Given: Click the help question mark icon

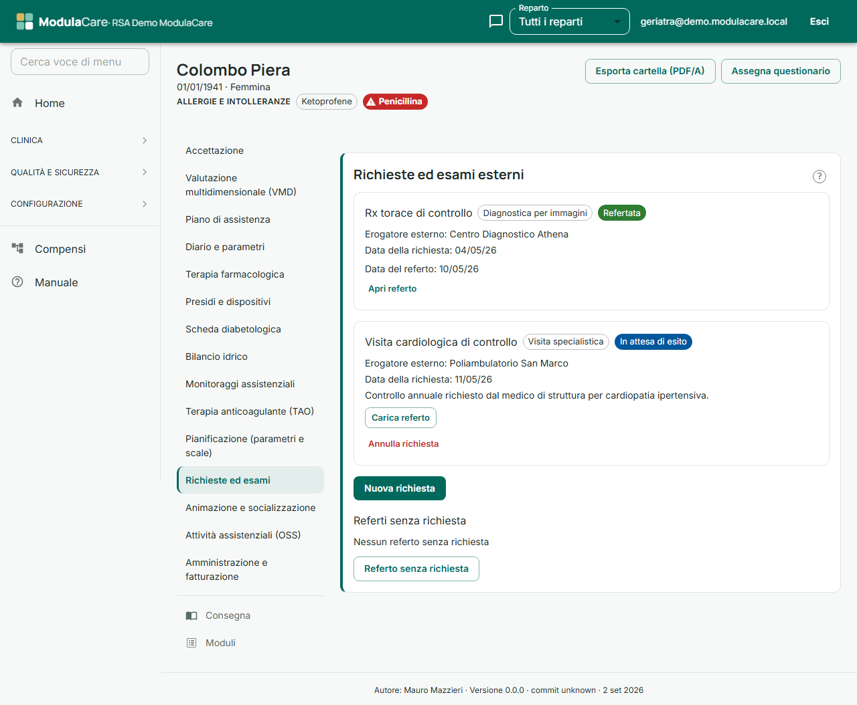Looking at the screenshot, I should pos(820,177).
